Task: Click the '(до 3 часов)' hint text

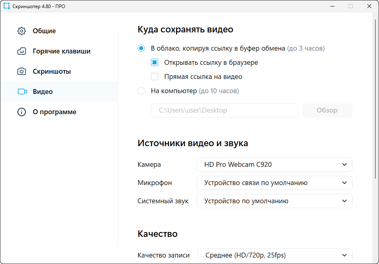Action: pyautogui.click(x=306, y=49)
